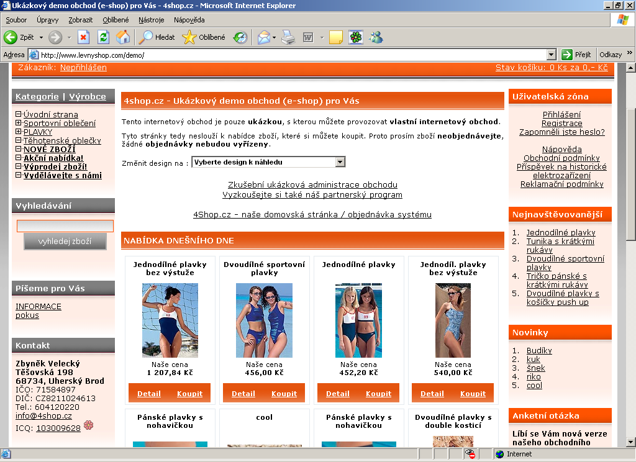Click the Home page icon
Viewport: 636px width, 462px height.
click(x=123, y=37)
